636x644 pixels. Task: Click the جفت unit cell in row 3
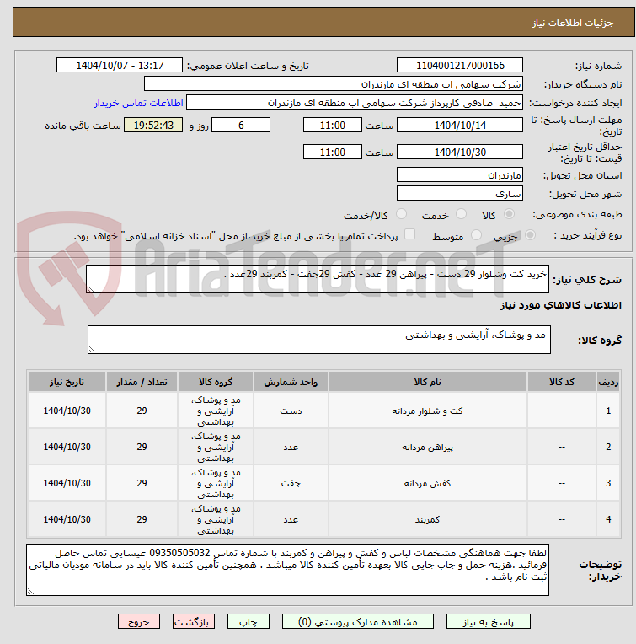pyautogui.click(x=291, y=483)
